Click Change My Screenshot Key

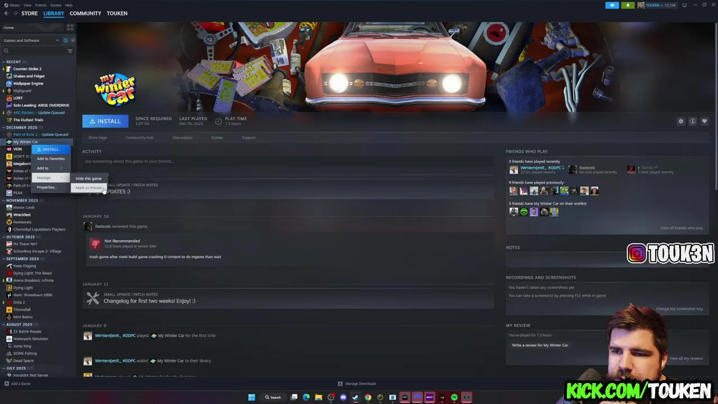[679, 309]
